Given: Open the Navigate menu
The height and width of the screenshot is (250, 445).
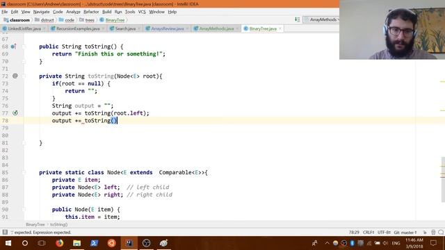Looking at the screenshot, I should coord(42,12).
